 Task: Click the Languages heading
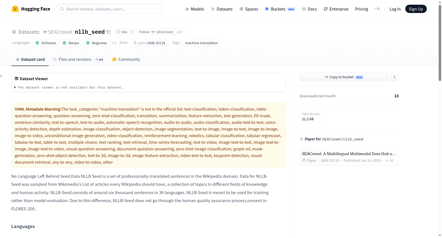23,226
